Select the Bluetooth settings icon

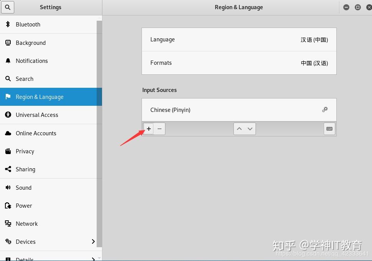tap(8, 25)
